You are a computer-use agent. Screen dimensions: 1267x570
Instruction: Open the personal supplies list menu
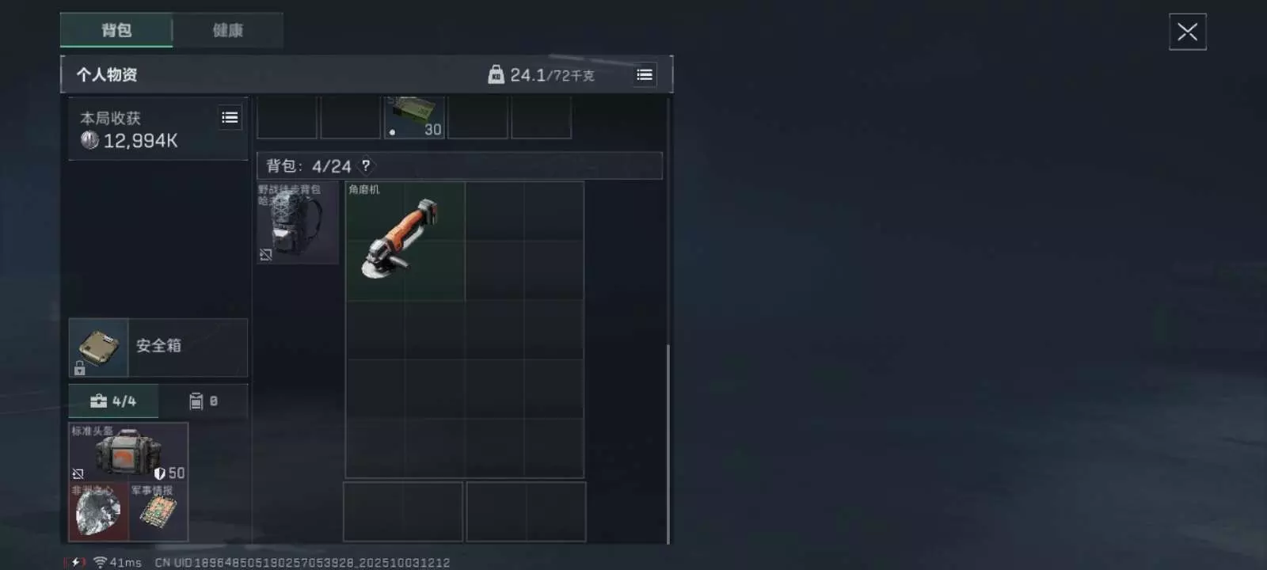[645, 74]
